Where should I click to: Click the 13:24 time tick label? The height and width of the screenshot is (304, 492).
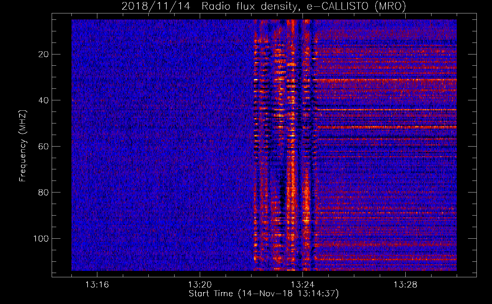pos(303,285)
